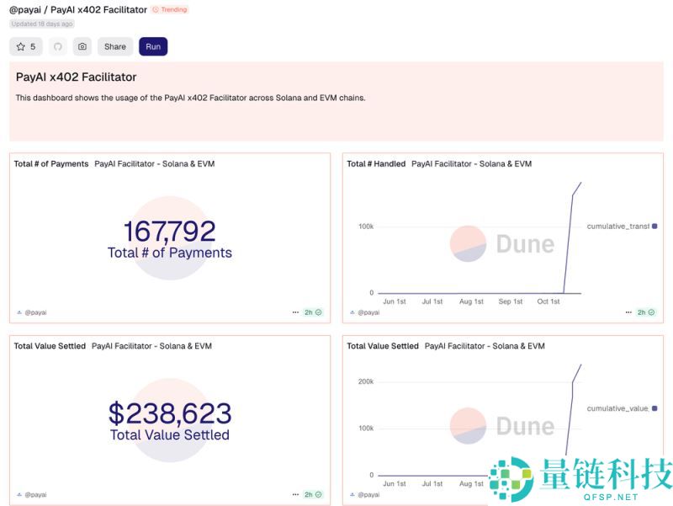
Task: Expand the options menu on Total Value Settled counter
Action: (x=295, y=494)
